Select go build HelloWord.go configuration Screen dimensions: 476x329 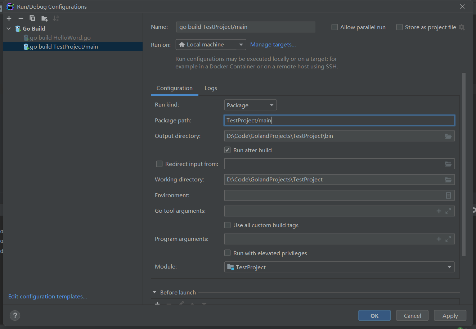[x=60, y=37]
